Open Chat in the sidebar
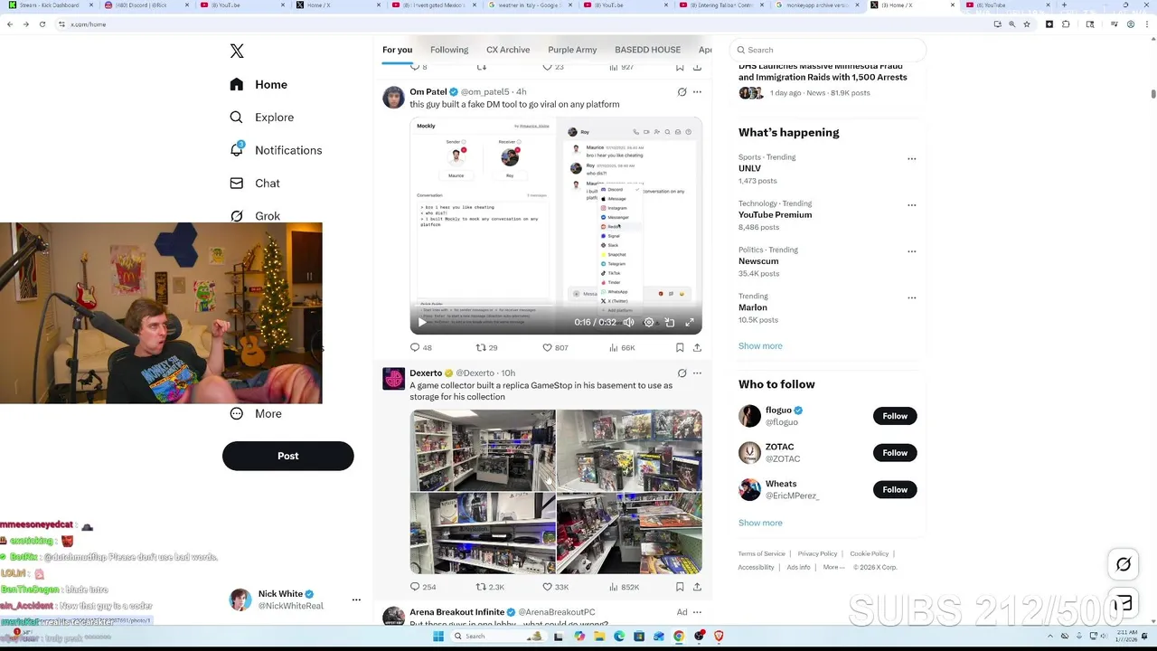The width and height of the screenshot is (1157, 651). point(254,183)
